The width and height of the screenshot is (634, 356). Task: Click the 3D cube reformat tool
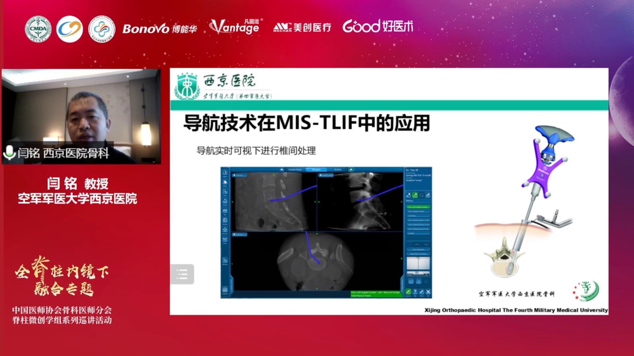click(x=225, y=220)
